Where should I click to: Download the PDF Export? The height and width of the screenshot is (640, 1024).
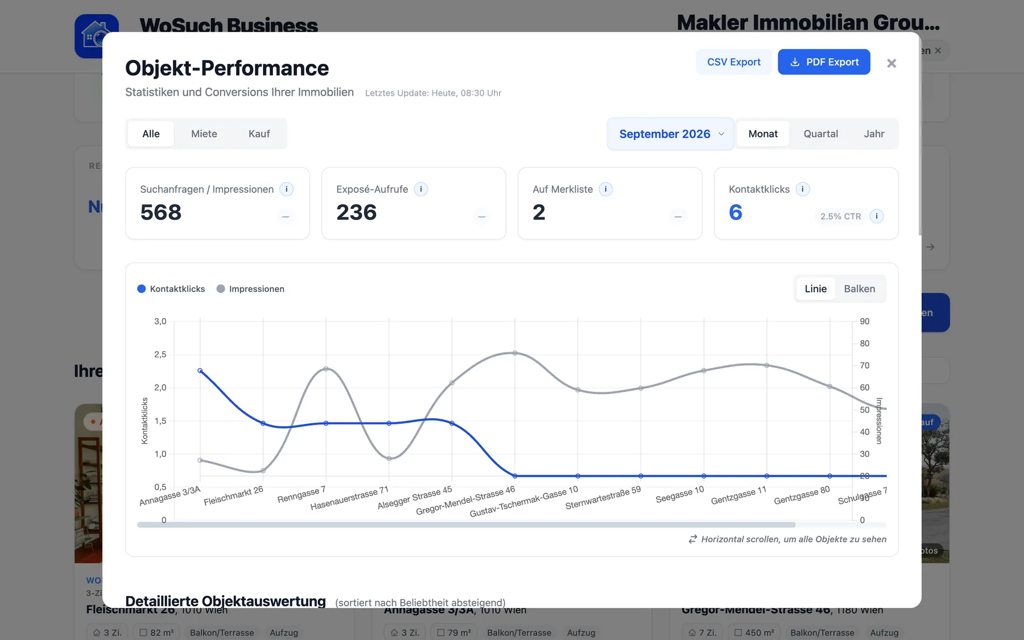click(x=824, y=62)
